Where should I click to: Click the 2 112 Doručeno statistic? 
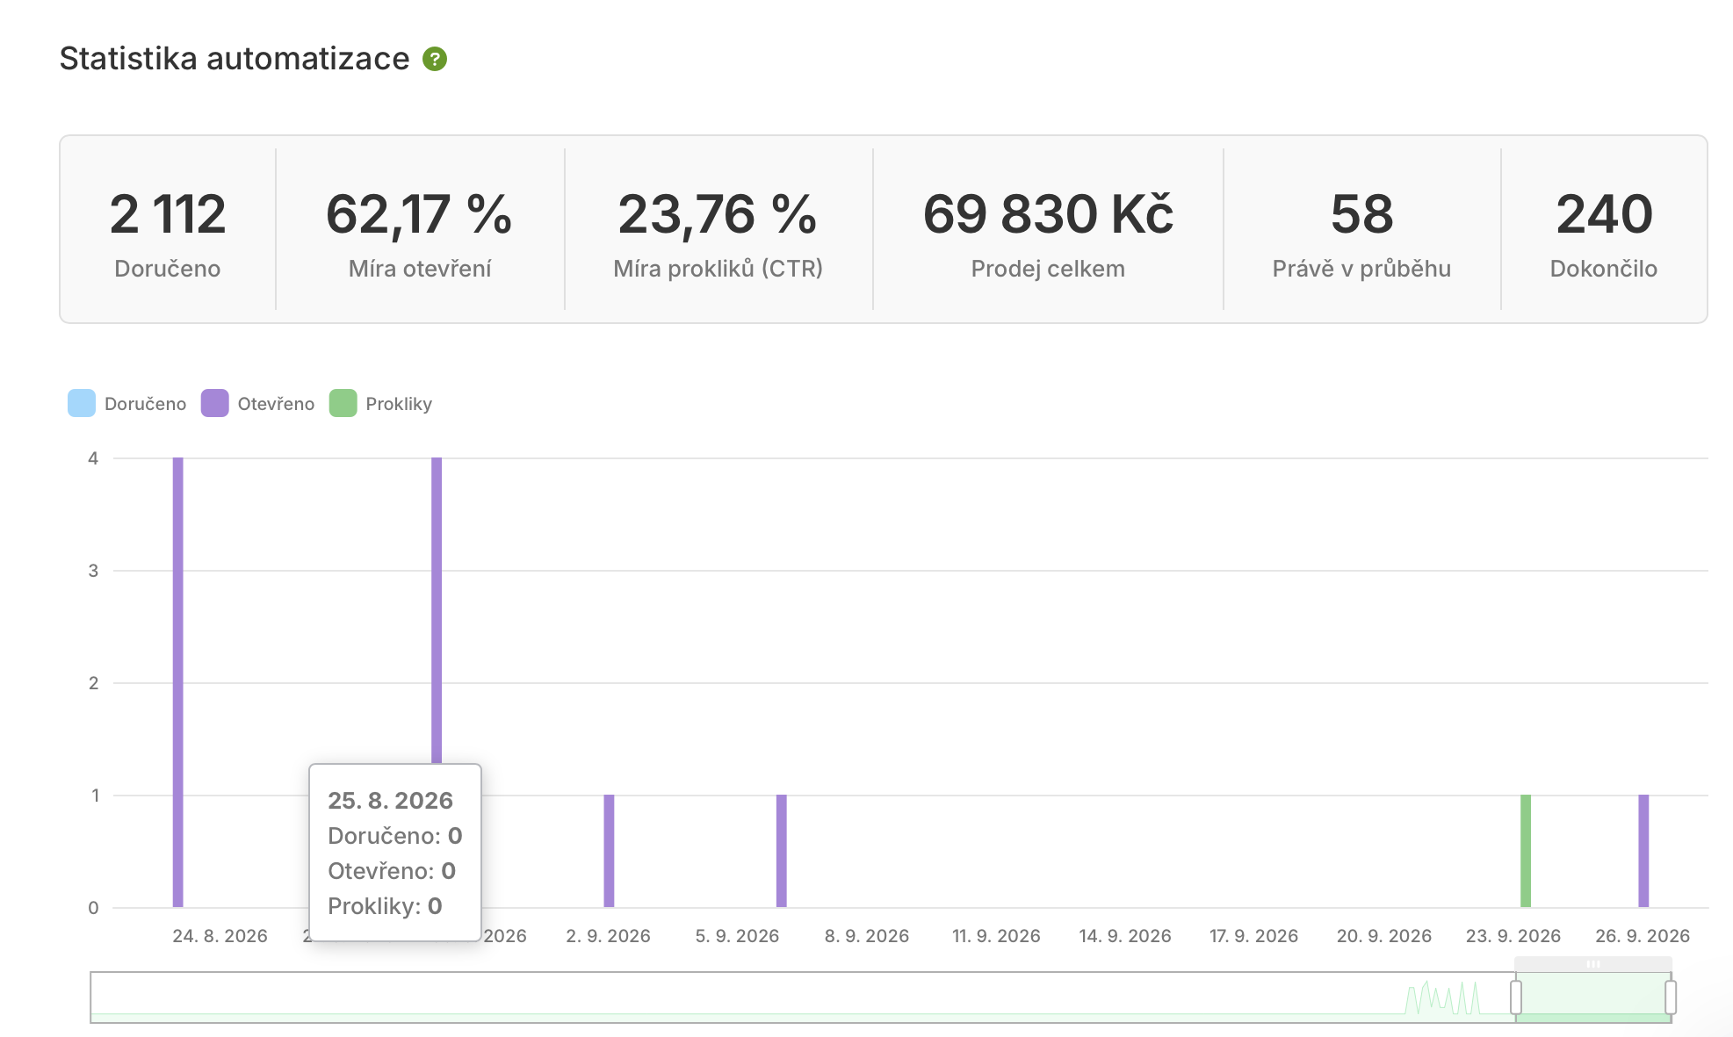point(168,230)
